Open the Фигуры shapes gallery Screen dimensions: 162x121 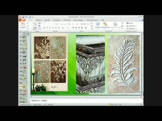pos(98,25)
